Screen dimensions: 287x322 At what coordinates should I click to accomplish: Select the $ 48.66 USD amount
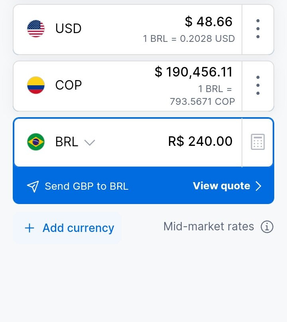click(208, 22)
